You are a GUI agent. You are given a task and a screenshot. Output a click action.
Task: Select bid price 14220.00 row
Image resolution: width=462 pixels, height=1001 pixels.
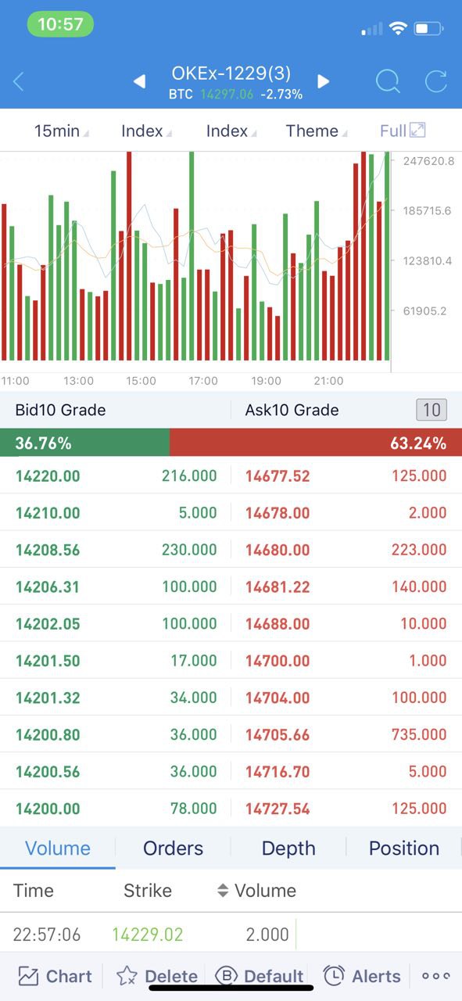(x=116, y=475)
